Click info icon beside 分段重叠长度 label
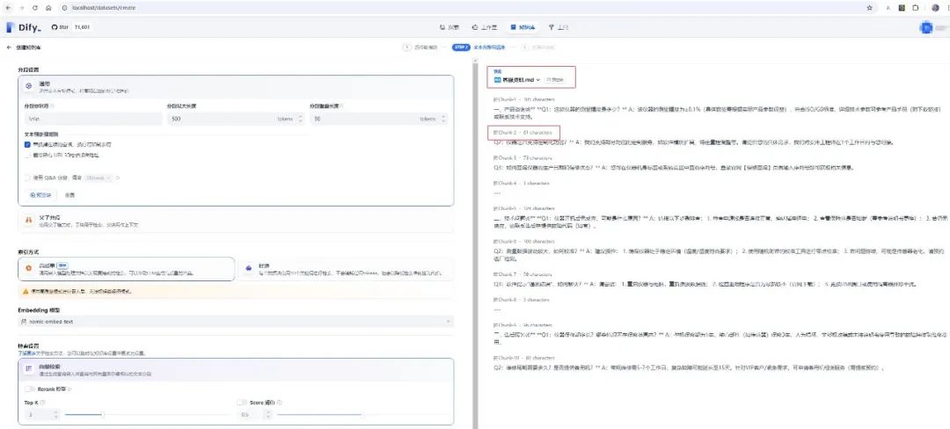950x429 pixels. [x=340, y=105]
